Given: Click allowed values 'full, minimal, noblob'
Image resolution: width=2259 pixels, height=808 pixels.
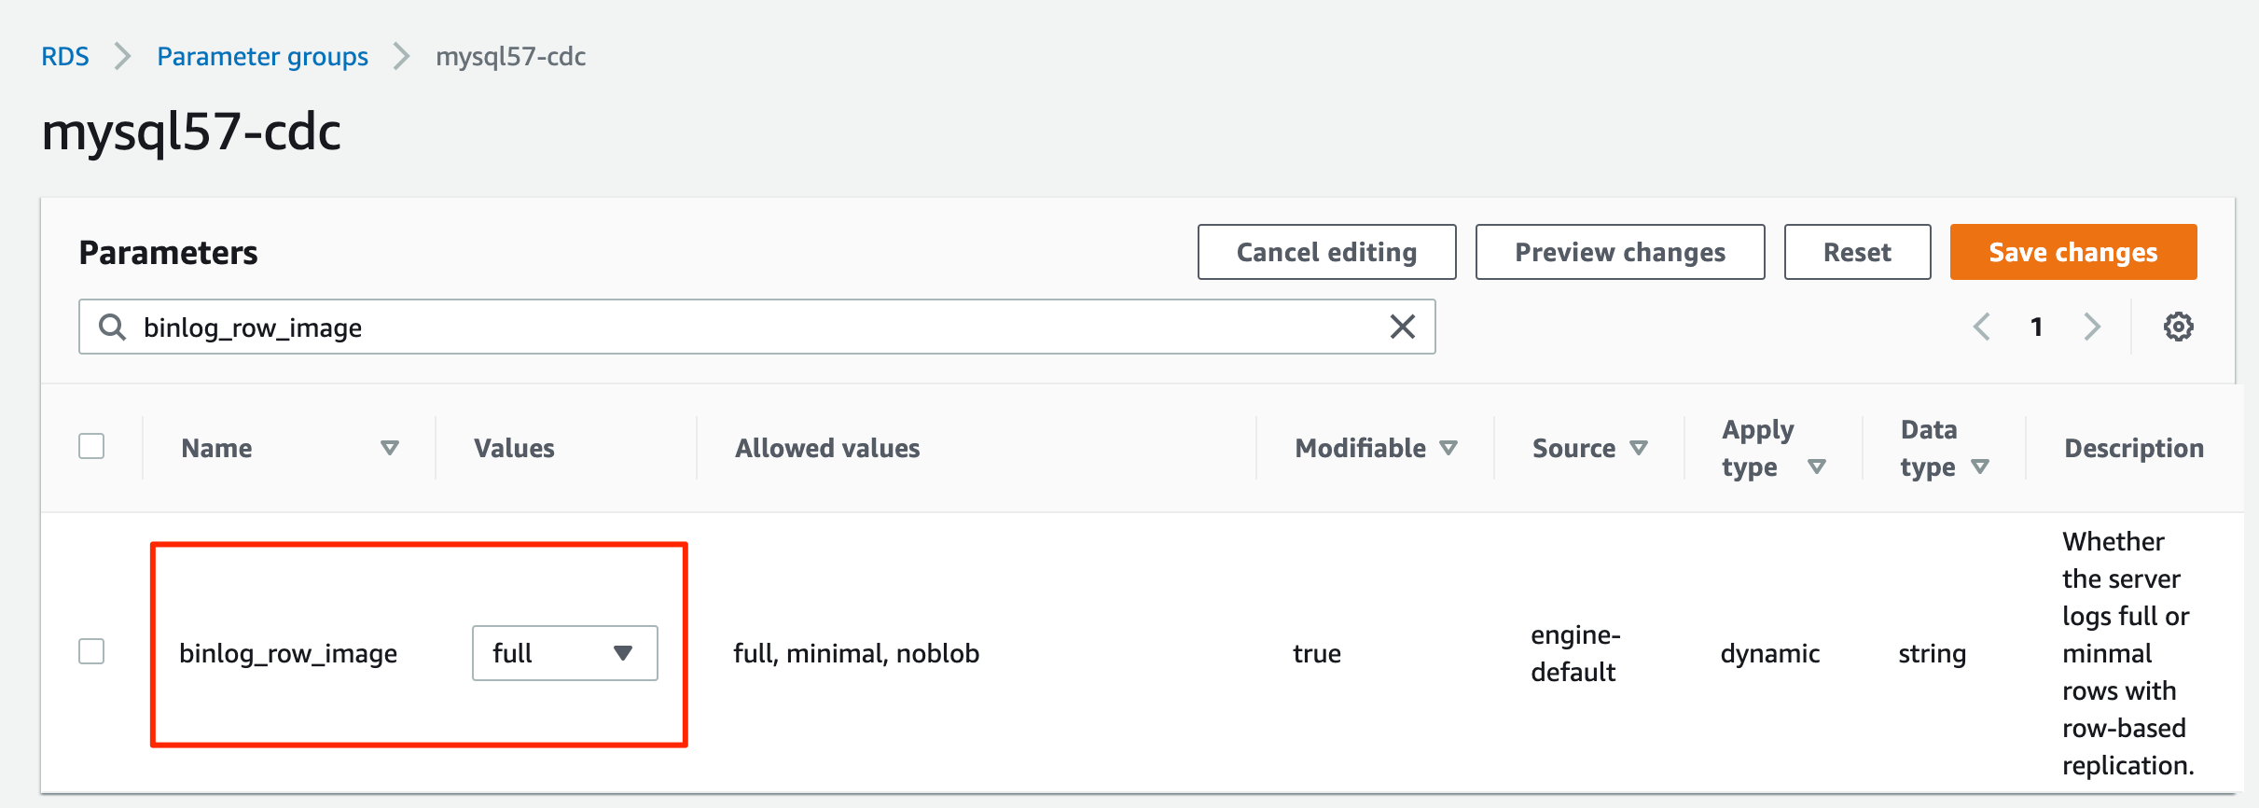Looking at the screenshot, I should coord(856,653).
